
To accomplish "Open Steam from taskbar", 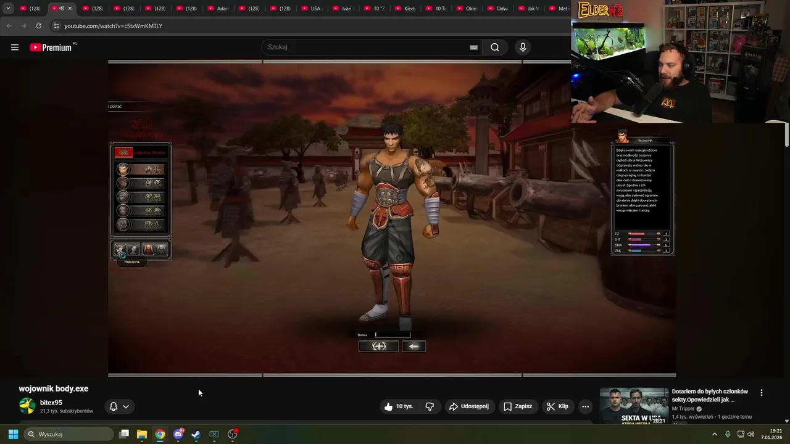I will 196,434.
